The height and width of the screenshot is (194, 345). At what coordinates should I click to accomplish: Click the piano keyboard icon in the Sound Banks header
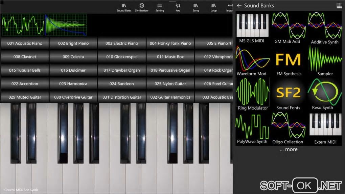339,5
